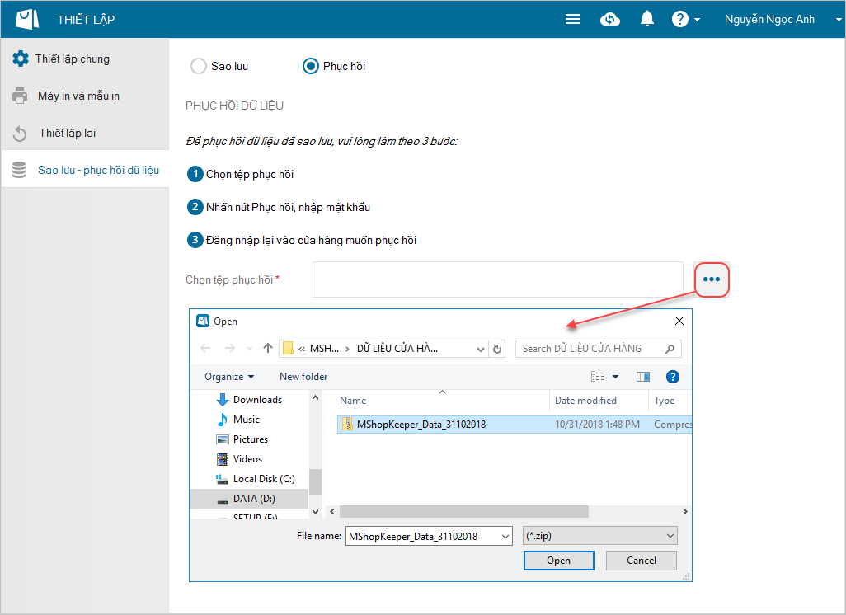Click the refresh button in address bar
The height and width of the screenshot is (615, 846).
pyautogui.click(x=497, y=349)
